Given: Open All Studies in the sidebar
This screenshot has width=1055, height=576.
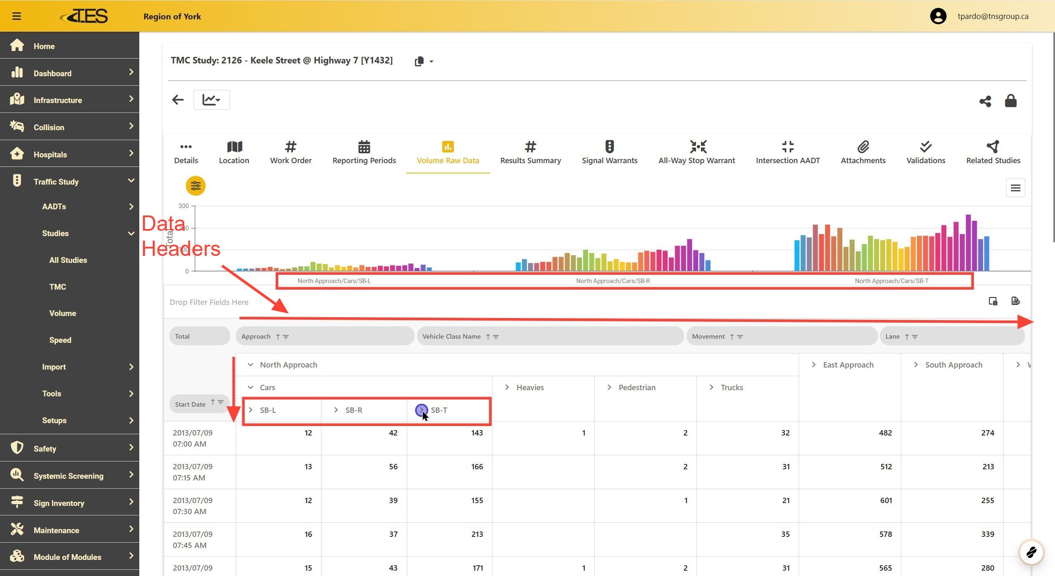Looking at the screenshot, I should pos(68,260).
